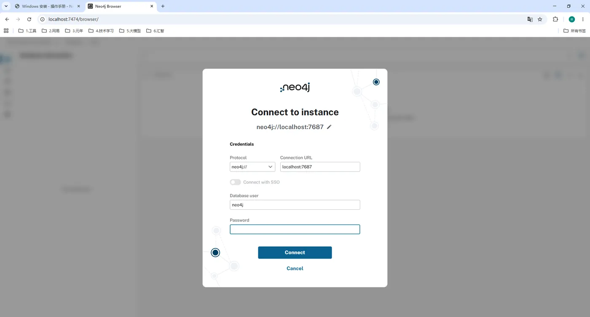Viewport: 590px width, 317px height.
Task: Open the 5.大模型 bookmark folder
Action: point(130,31)
